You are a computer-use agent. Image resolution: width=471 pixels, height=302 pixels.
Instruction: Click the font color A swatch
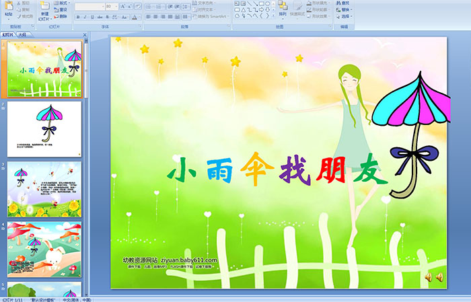[135, 17]
